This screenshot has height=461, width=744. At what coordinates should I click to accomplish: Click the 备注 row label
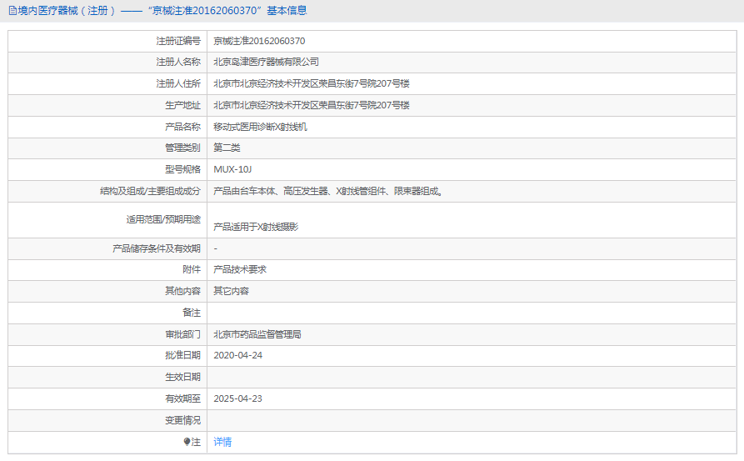tap(192, 313)
